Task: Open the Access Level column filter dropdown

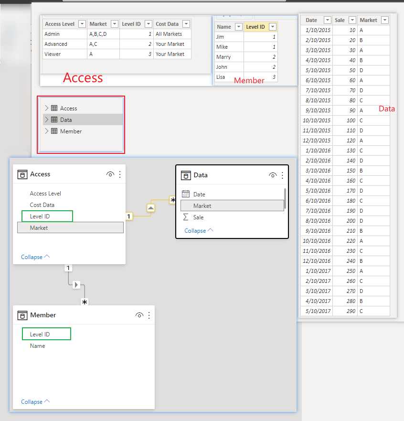Action: (x=82, y=24)
